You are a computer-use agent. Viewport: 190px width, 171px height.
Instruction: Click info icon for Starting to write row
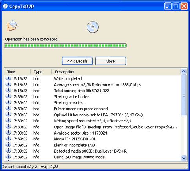pyautogui.click(x=8, y=102)
